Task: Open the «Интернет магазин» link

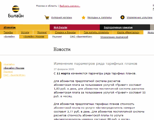Action: coord(62,18)
